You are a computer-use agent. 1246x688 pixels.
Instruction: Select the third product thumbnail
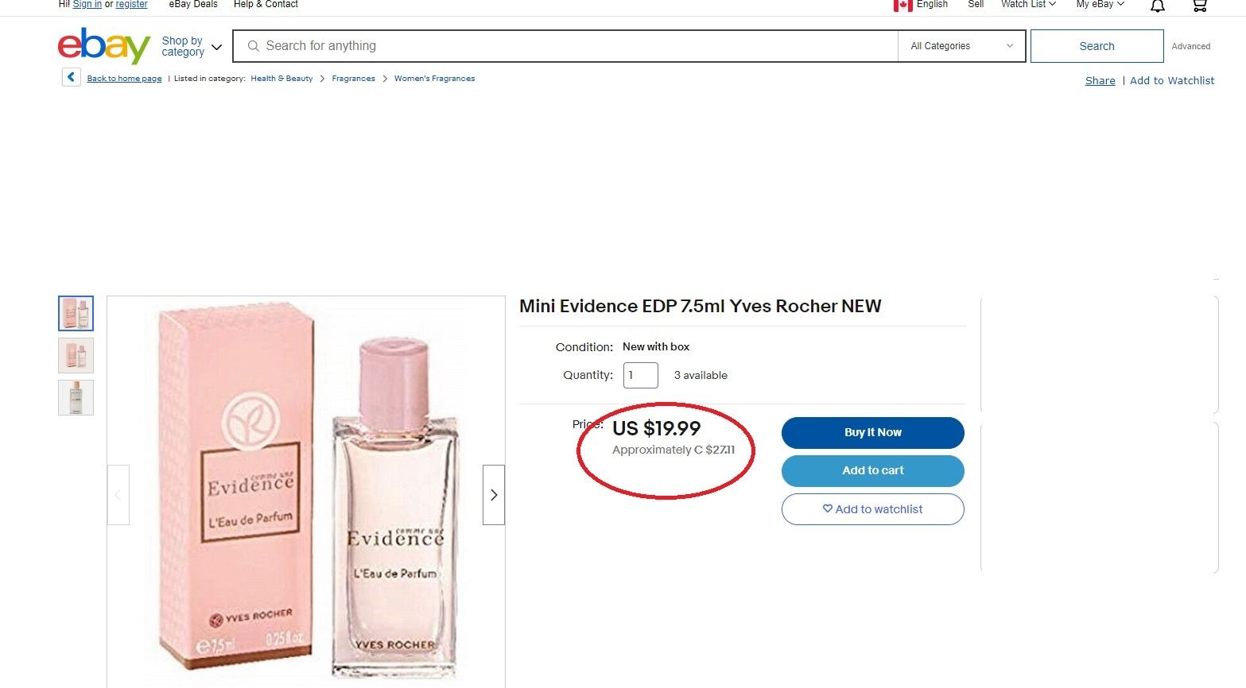point(76,397)
